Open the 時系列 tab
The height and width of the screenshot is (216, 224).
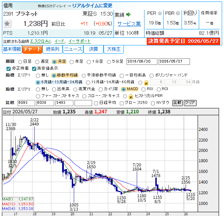pos(53,49)
